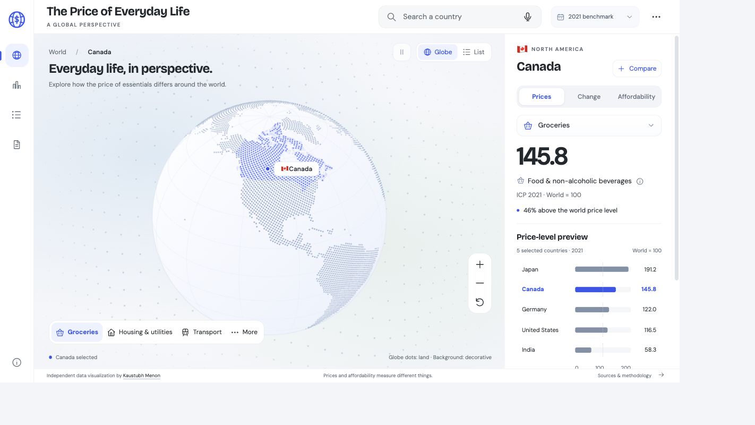The height and width of the screenshot is (425, 755).
Task: Open the bar chart sidebar view
Action: 17,85
